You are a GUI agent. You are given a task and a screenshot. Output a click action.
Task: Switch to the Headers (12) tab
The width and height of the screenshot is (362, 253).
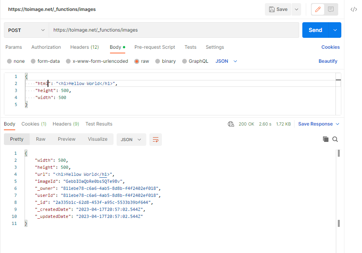pyautogui.click(x=84, y=47)
